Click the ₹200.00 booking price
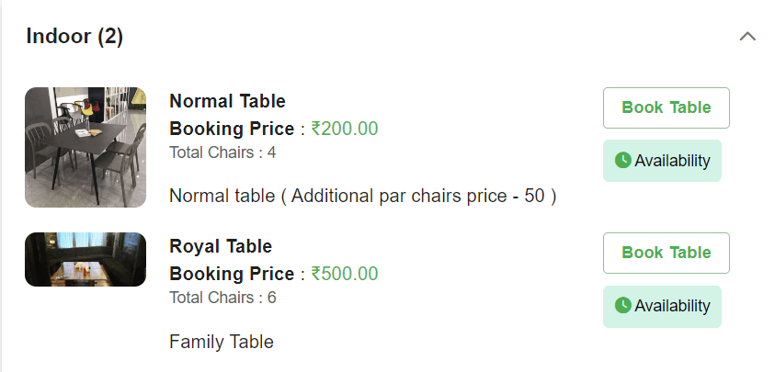775x372 pixels. pos(345,129)
